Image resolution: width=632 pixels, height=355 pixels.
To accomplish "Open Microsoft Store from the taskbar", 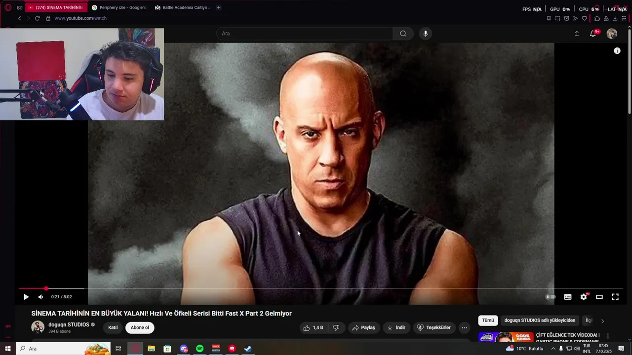I will (x=167, y=349).
